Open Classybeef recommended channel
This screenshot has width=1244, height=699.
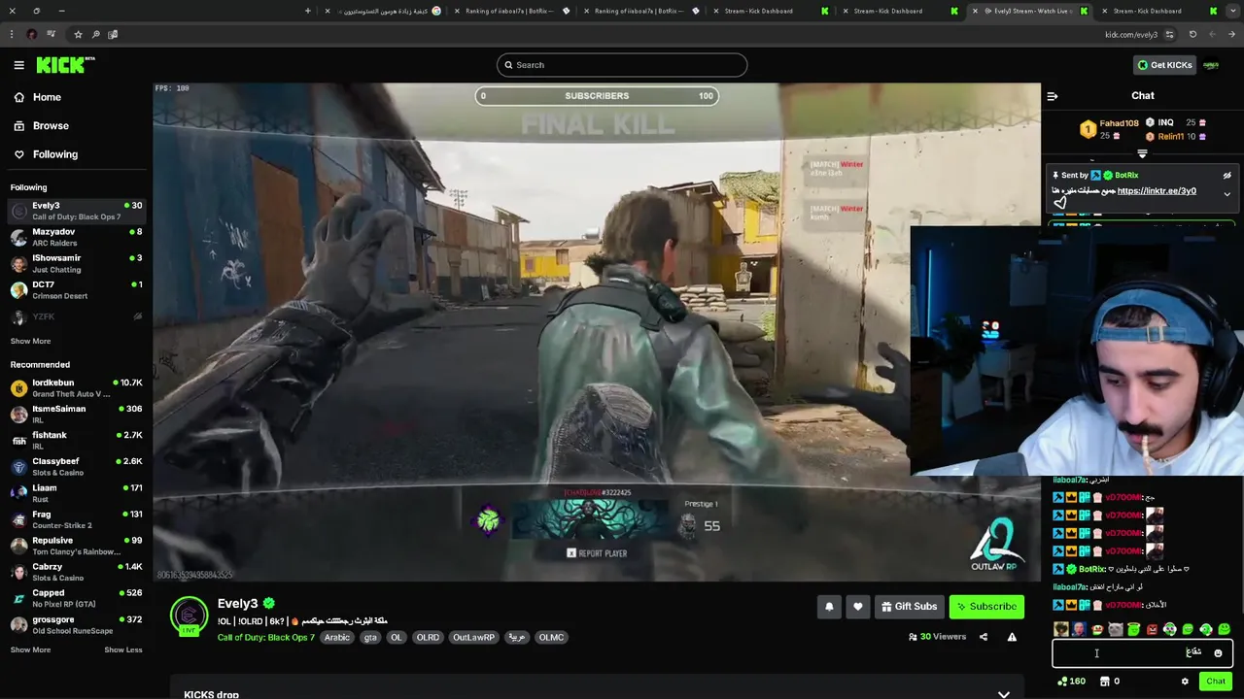coord(76,467)
